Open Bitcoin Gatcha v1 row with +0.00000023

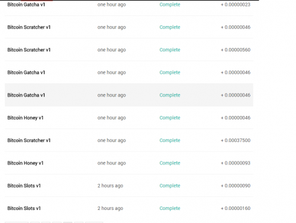click(129, 5)
